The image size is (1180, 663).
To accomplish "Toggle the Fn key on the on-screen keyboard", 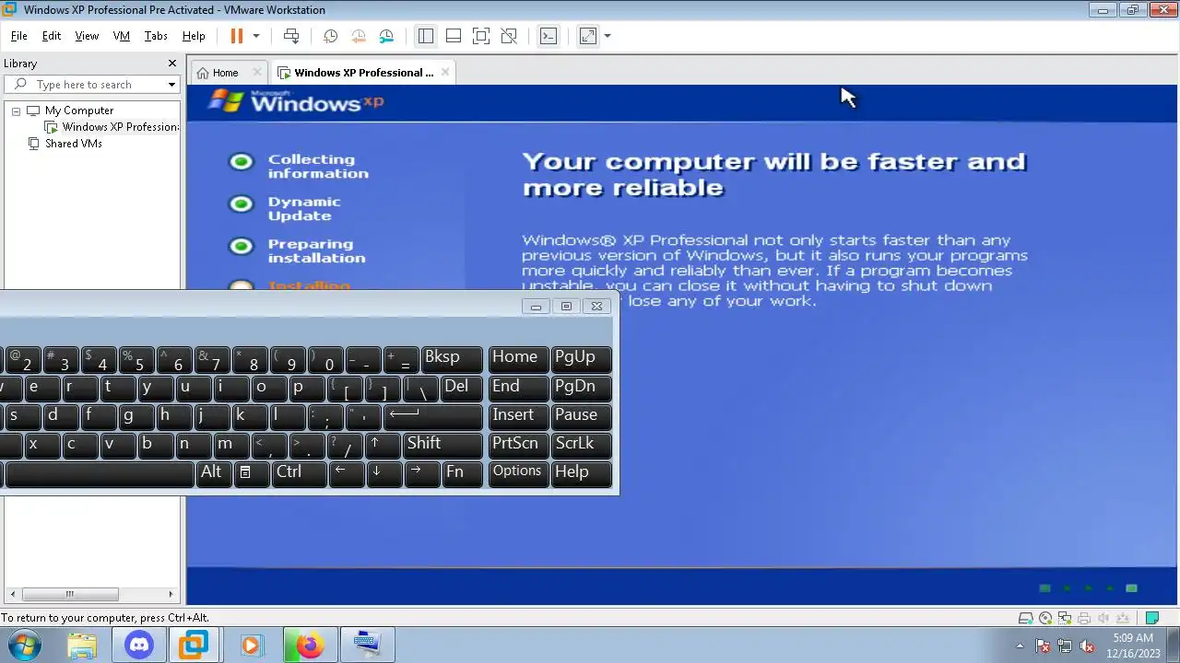I will [462, 473].
